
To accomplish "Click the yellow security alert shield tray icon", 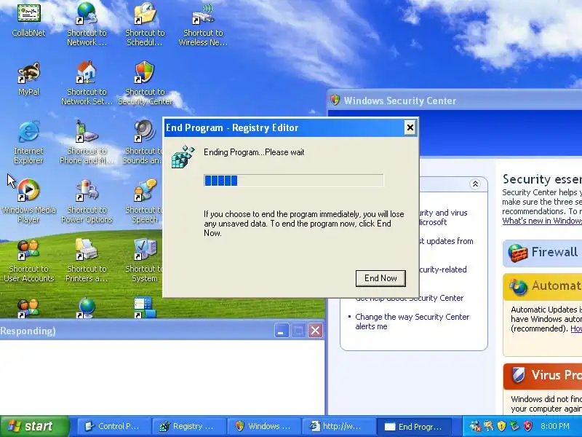I will pyautogui.click(x=501, y=426).
